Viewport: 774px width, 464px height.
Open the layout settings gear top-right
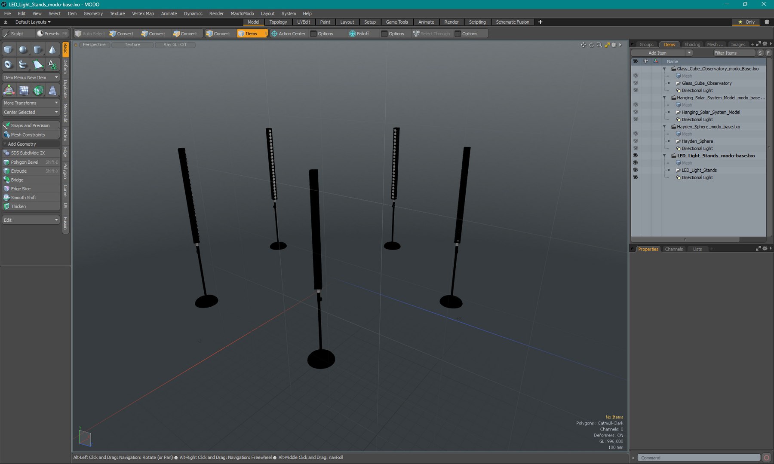(x=767, y=22)
